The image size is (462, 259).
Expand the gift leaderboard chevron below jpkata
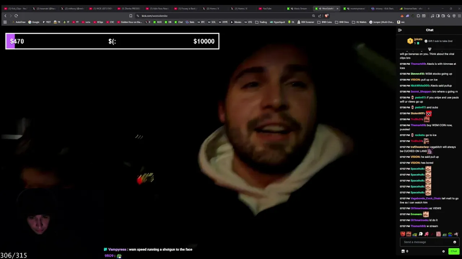pyautogui.click(x=430, y=49)
